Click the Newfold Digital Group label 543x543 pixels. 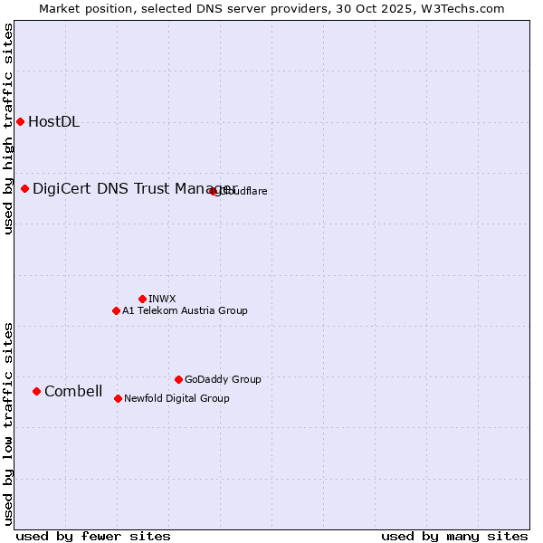tap(176, 398)
